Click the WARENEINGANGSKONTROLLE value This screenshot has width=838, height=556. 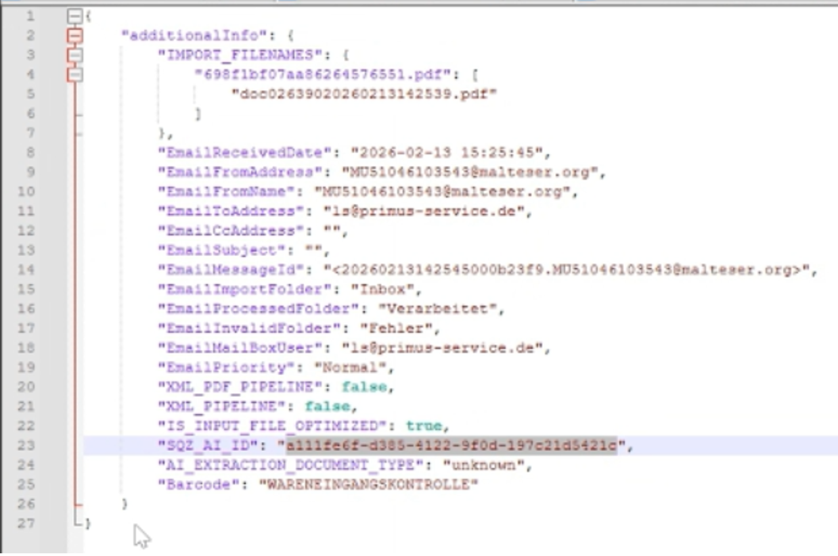coord(368,484)
